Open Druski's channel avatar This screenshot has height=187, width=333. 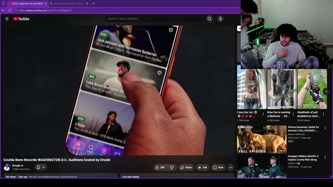tap(7, 167)
